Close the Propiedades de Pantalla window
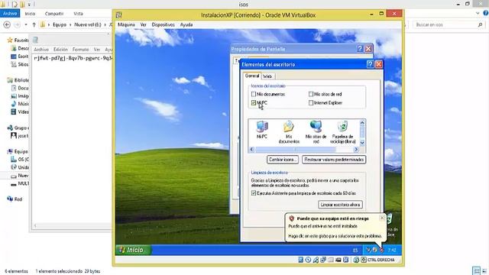 [x=368, y=49]
